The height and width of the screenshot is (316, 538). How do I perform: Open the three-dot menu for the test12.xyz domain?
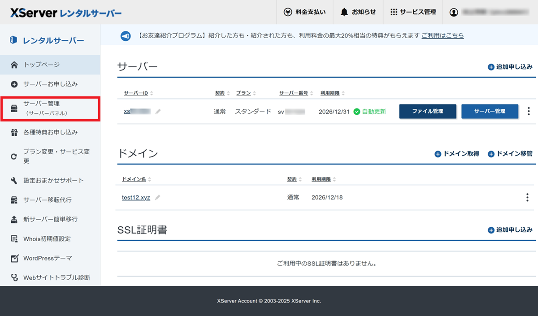[527, 197]
